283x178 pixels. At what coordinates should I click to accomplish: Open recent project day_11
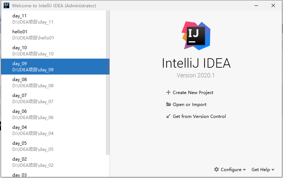tap(33, 19)
